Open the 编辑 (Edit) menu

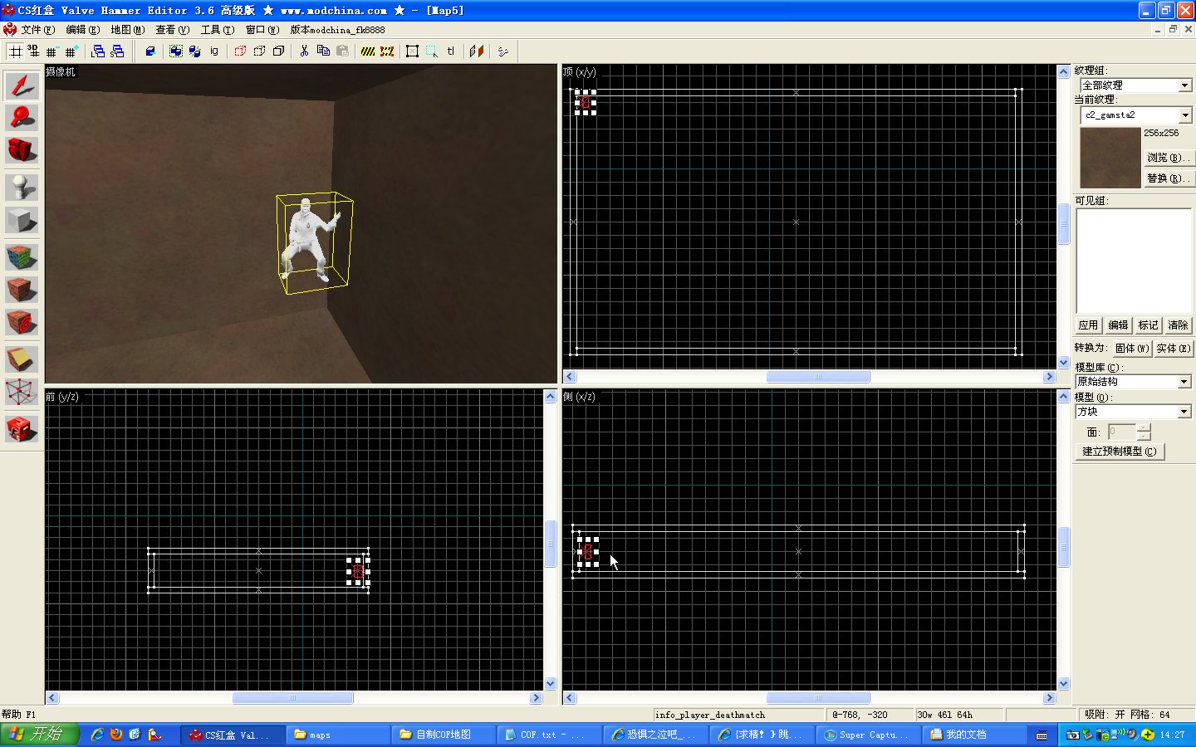(x=82, y=30)
